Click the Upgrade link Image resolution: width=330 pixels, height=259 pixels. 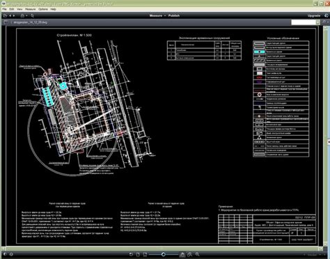[314, 15]
